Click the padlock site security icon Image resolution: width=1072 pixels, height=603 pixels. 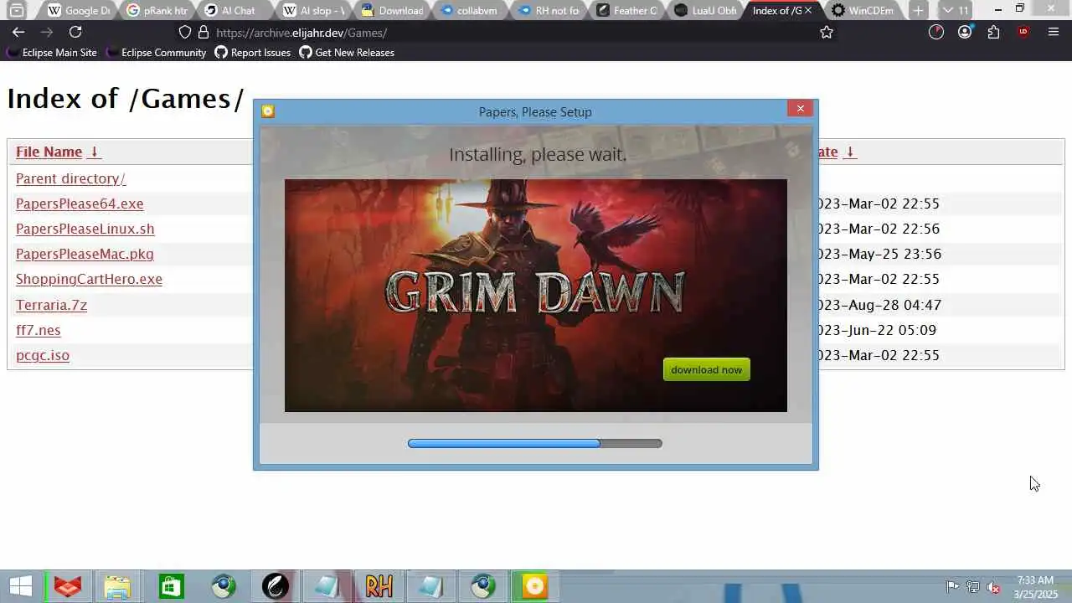(x=203, y=33)
